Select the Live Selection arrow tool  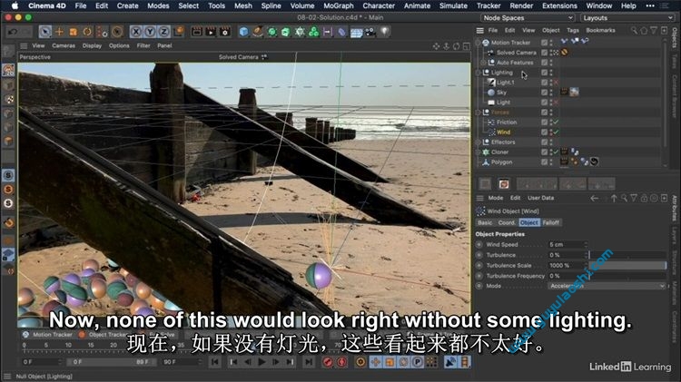click(44, 32)
